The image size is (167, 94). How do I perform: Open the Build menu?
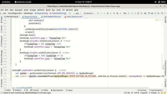point(48,10)
